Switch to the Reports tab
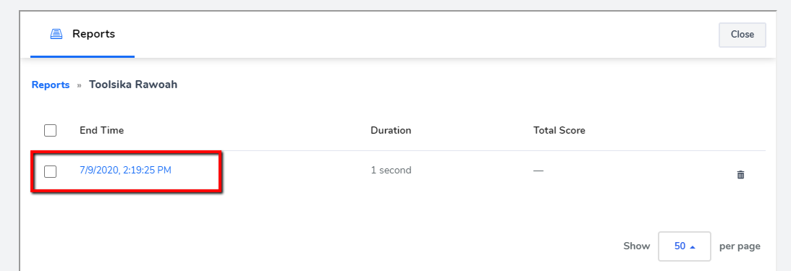This screenshot has width=791, height=271. pos(83,34)
